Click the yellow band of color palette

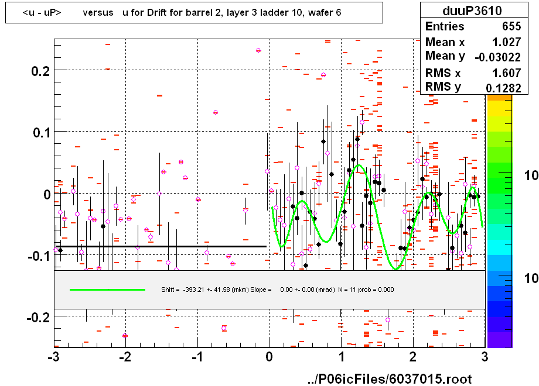point(500,108)
